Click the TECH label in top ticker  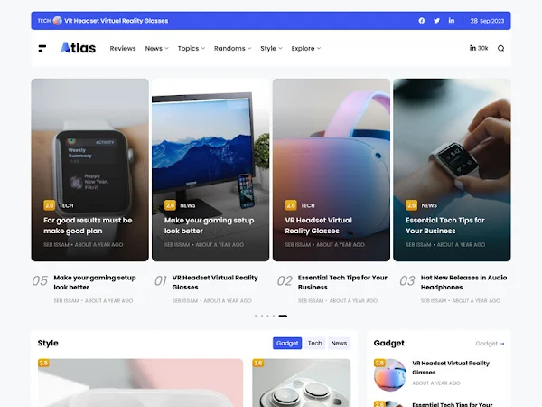[44, 21]
